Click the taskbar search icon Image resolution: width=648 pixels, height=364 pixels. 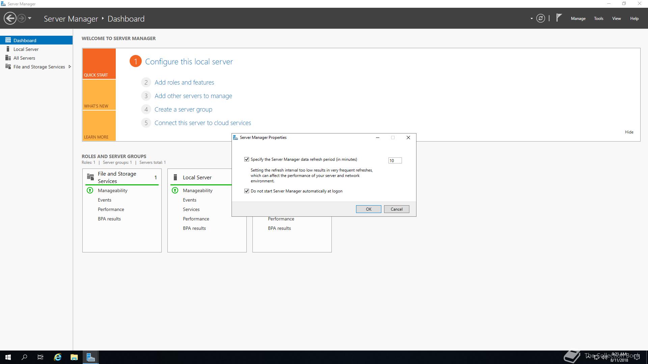(x=24, y=357)
